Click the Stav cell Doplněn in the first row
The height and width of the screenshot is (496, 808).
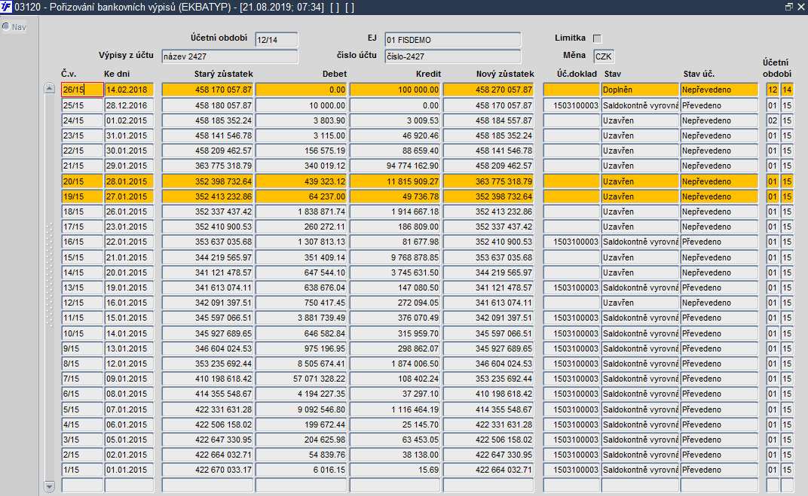(639, 90)
